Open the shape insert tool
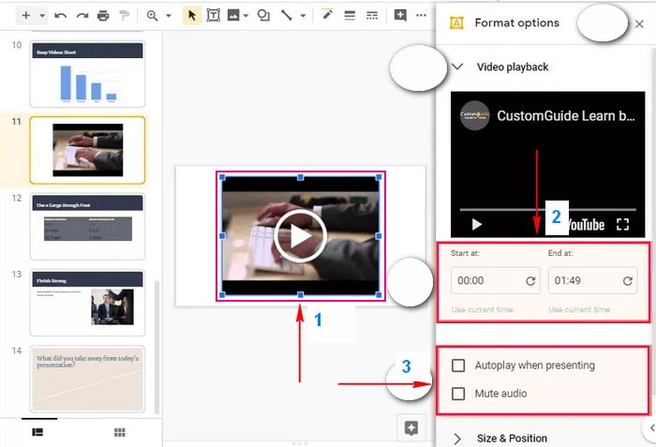The image size is (656, 447). (x=263, y=16)
